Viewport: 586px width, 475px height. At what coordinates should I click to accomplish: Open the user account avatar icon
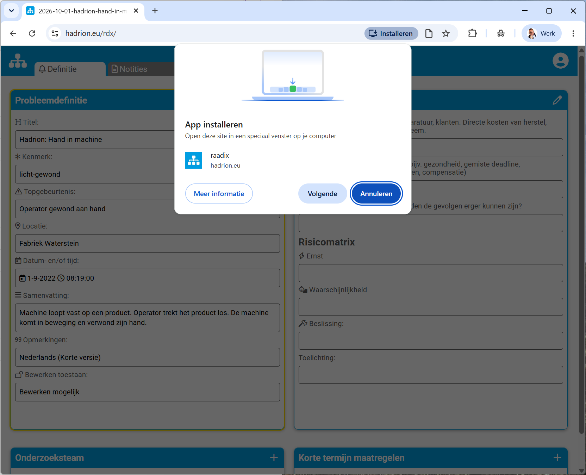pyautogui.click(x=560, y=61)
